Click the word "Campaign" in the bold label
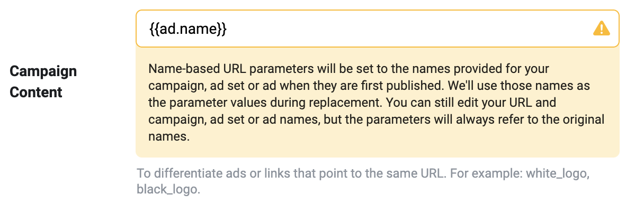Screen dimensions: 626x203 click(43, 71)
